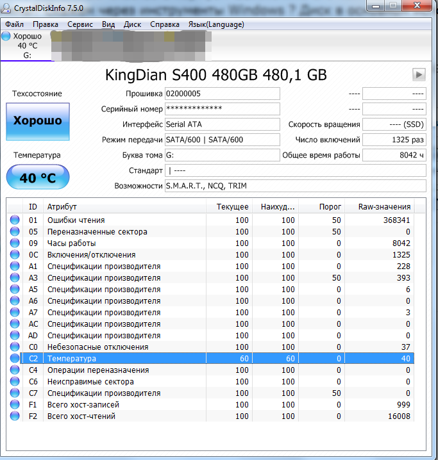Open the Язык(Language) menu

pyautogui.click(x=216, y=24)
